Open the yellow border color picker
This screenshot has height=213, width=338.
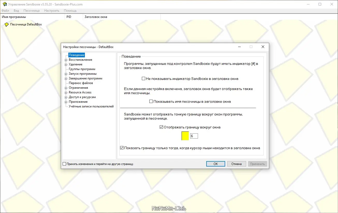tap(185, 136)
